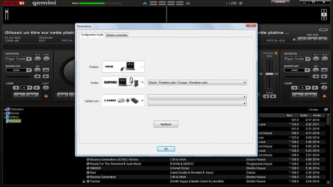Switch to skin layout 3
The width and height of the screenshot is (333, 187).
tap(324, 19)
